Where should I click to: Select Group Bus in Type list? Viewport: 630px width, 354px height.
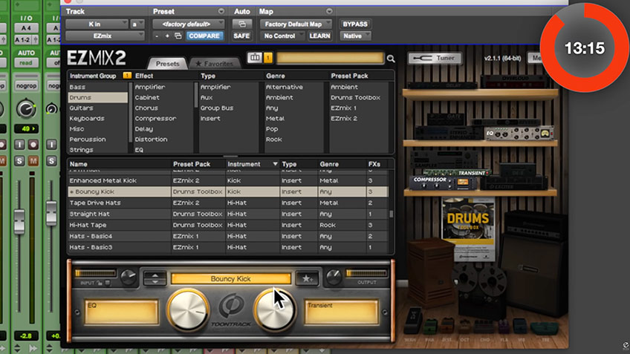217,108
